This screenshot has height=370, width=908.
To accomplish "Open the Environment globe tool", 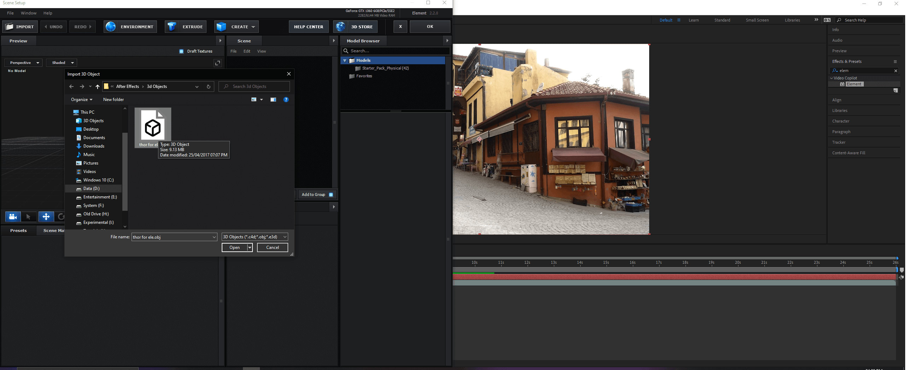I will tap(130, 27).
